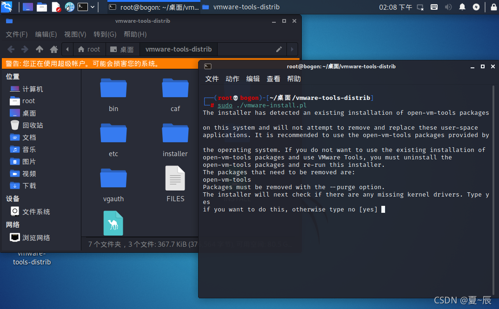Image resolution: width=499 pixels, height=309 pixels.
Task: Go to home folder toolbar icon
Action: (54, 49)
